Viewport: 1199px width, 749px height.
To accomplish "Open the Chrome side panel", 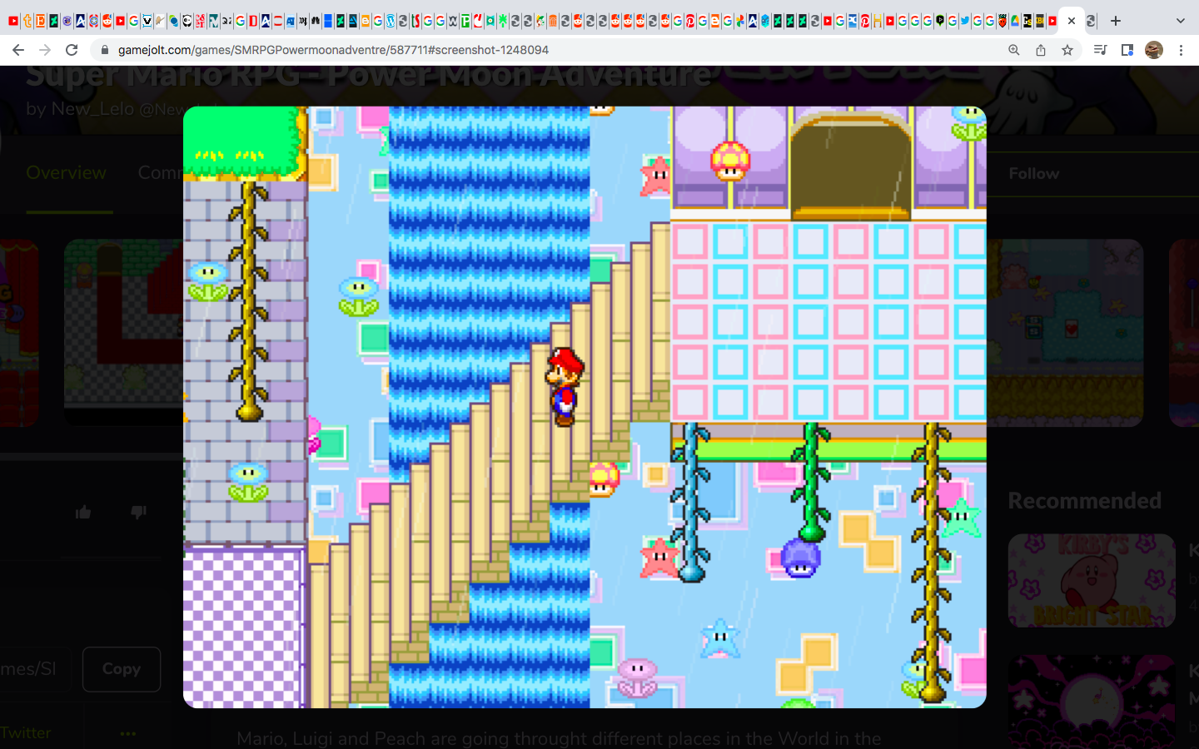I will [x=1127, y=50].
